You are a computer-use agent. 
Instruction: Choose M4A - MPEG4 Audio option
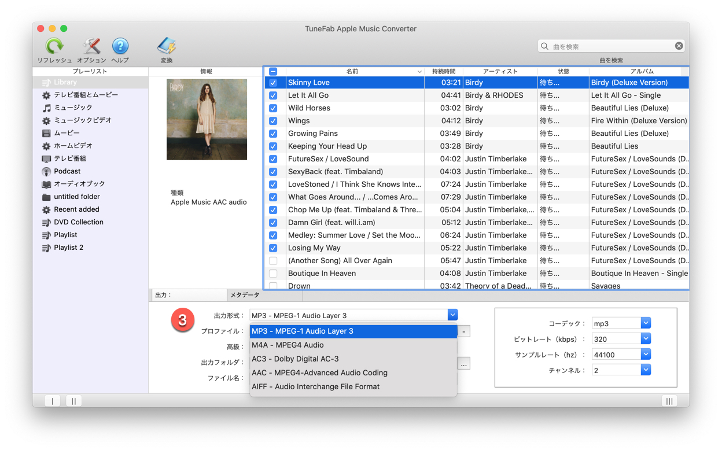[x=353, y=345]
